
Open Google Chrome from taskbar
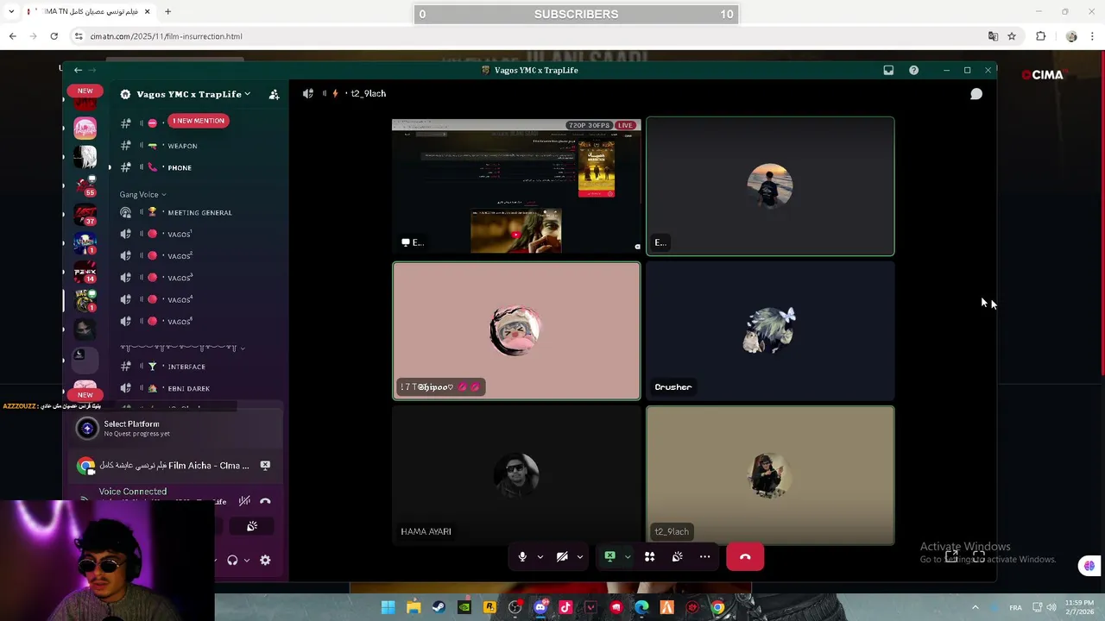tap(717, 607)
